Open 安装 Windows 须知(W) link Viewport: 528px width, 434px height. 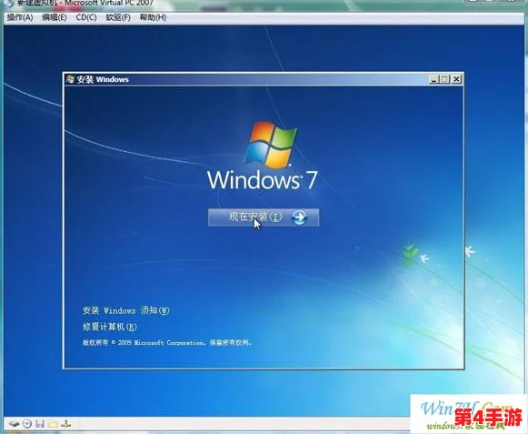pos(126,310)
